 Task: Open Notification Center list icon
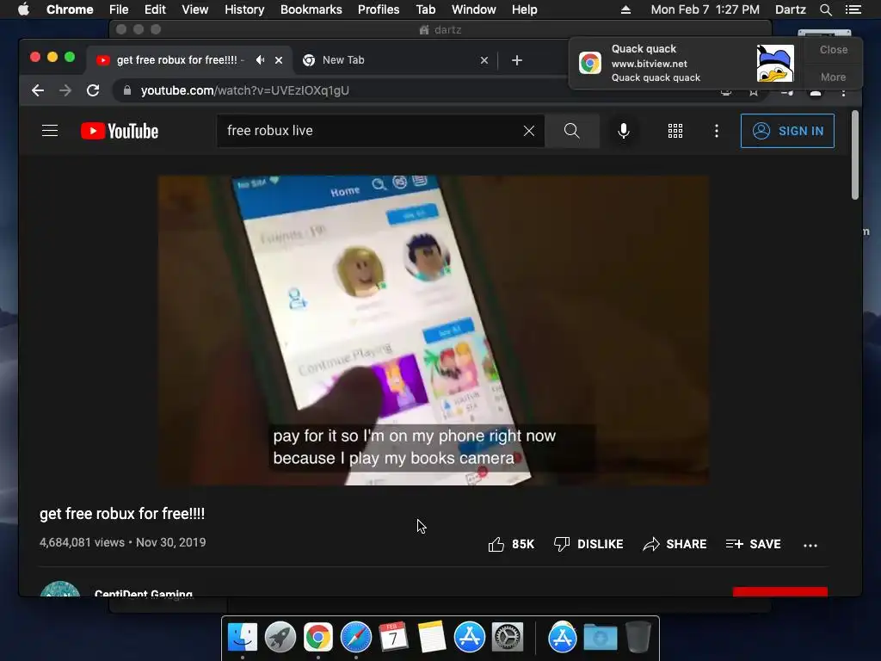click(853, 9)
